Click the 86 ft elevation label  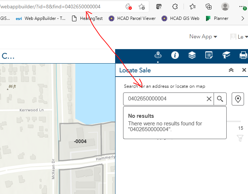[x=12, y=86]
